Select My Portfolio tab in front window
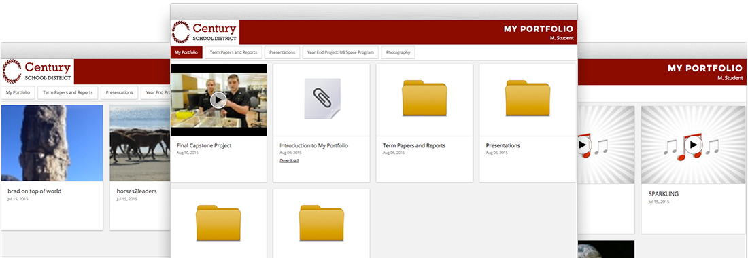748x258 pixels. point(186,52)
